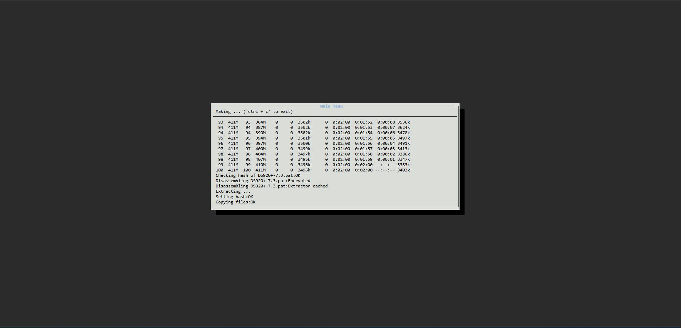Select the Setting hash:OK line
Viewport: 681px width, 328px height.
pyautogui.click(x=234, y=197)
